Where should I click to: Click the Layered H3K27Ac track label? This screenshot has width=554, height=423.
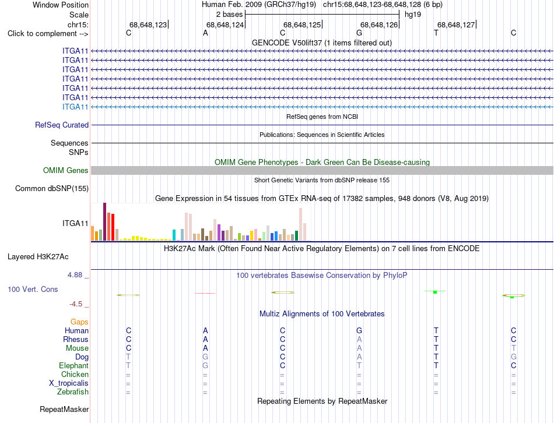pyautogui.click(x=38, y=257)
